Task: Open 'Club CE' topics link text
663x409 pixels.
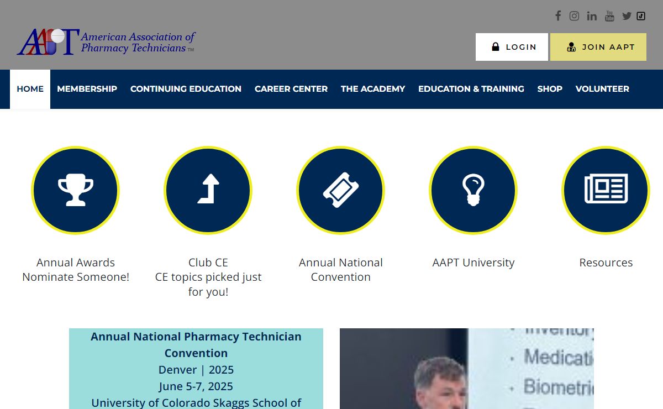Action: pyautogui.click(x=208, y=277)
